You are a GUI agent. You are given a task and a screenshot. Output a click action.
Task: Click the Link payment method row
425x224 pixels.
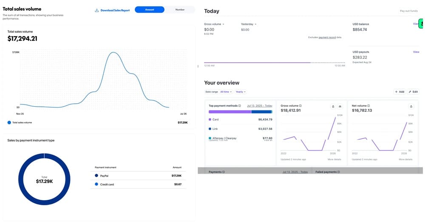click(241, 129)
